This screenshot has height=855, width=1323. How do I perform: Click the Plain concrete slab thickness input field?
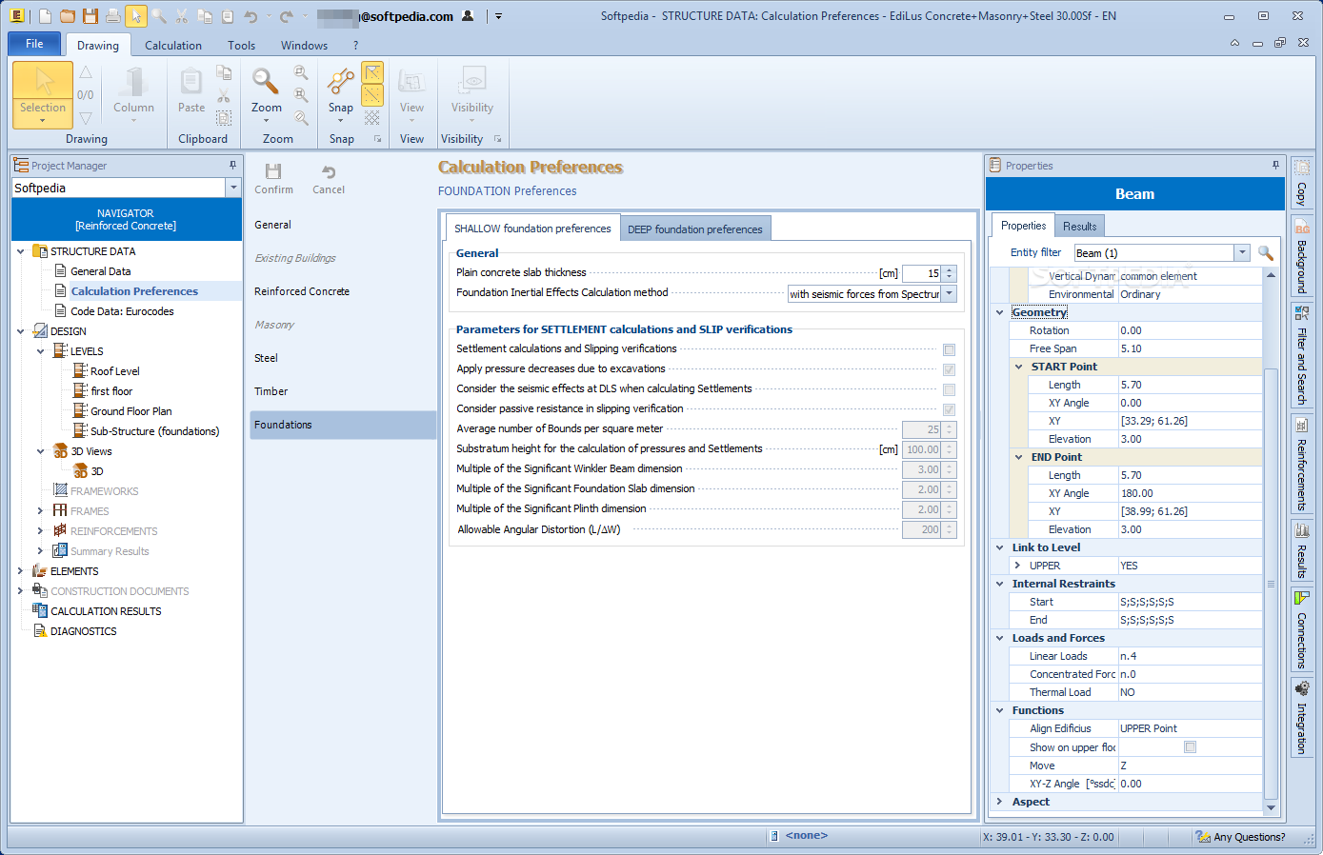click(x=921, y=273)
